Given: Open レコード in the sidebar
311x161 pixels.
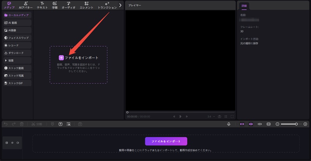Looking at the screenshot, I should coord(17,45).
